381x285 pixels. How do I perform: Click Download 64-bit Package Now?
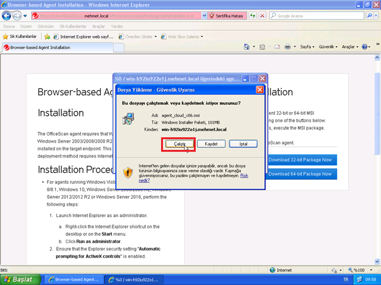tap(300, 174)
